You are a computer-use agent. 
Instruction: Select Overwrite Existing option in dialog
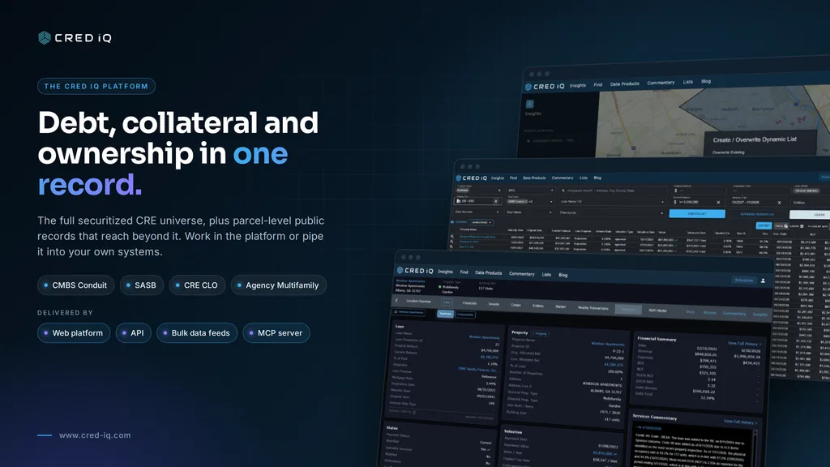(728, 152)
